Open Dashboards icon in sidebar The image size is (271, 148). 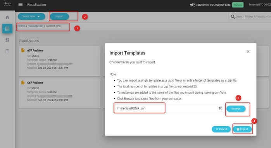tap(7, 40)
